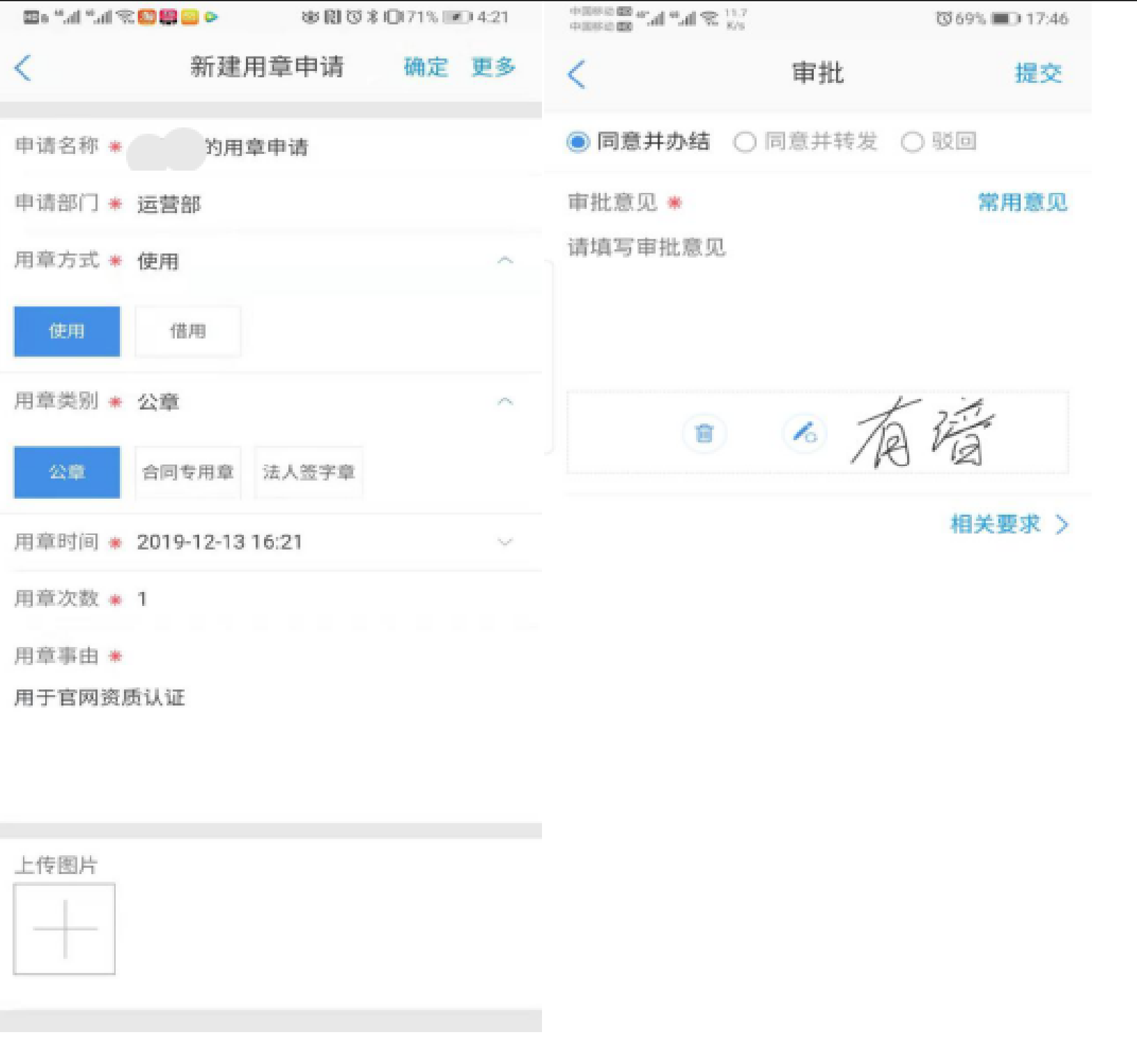Screen dimensions: 1137x1060
Task: Select 驳回 radio option
Action: [x=912, y=142]
